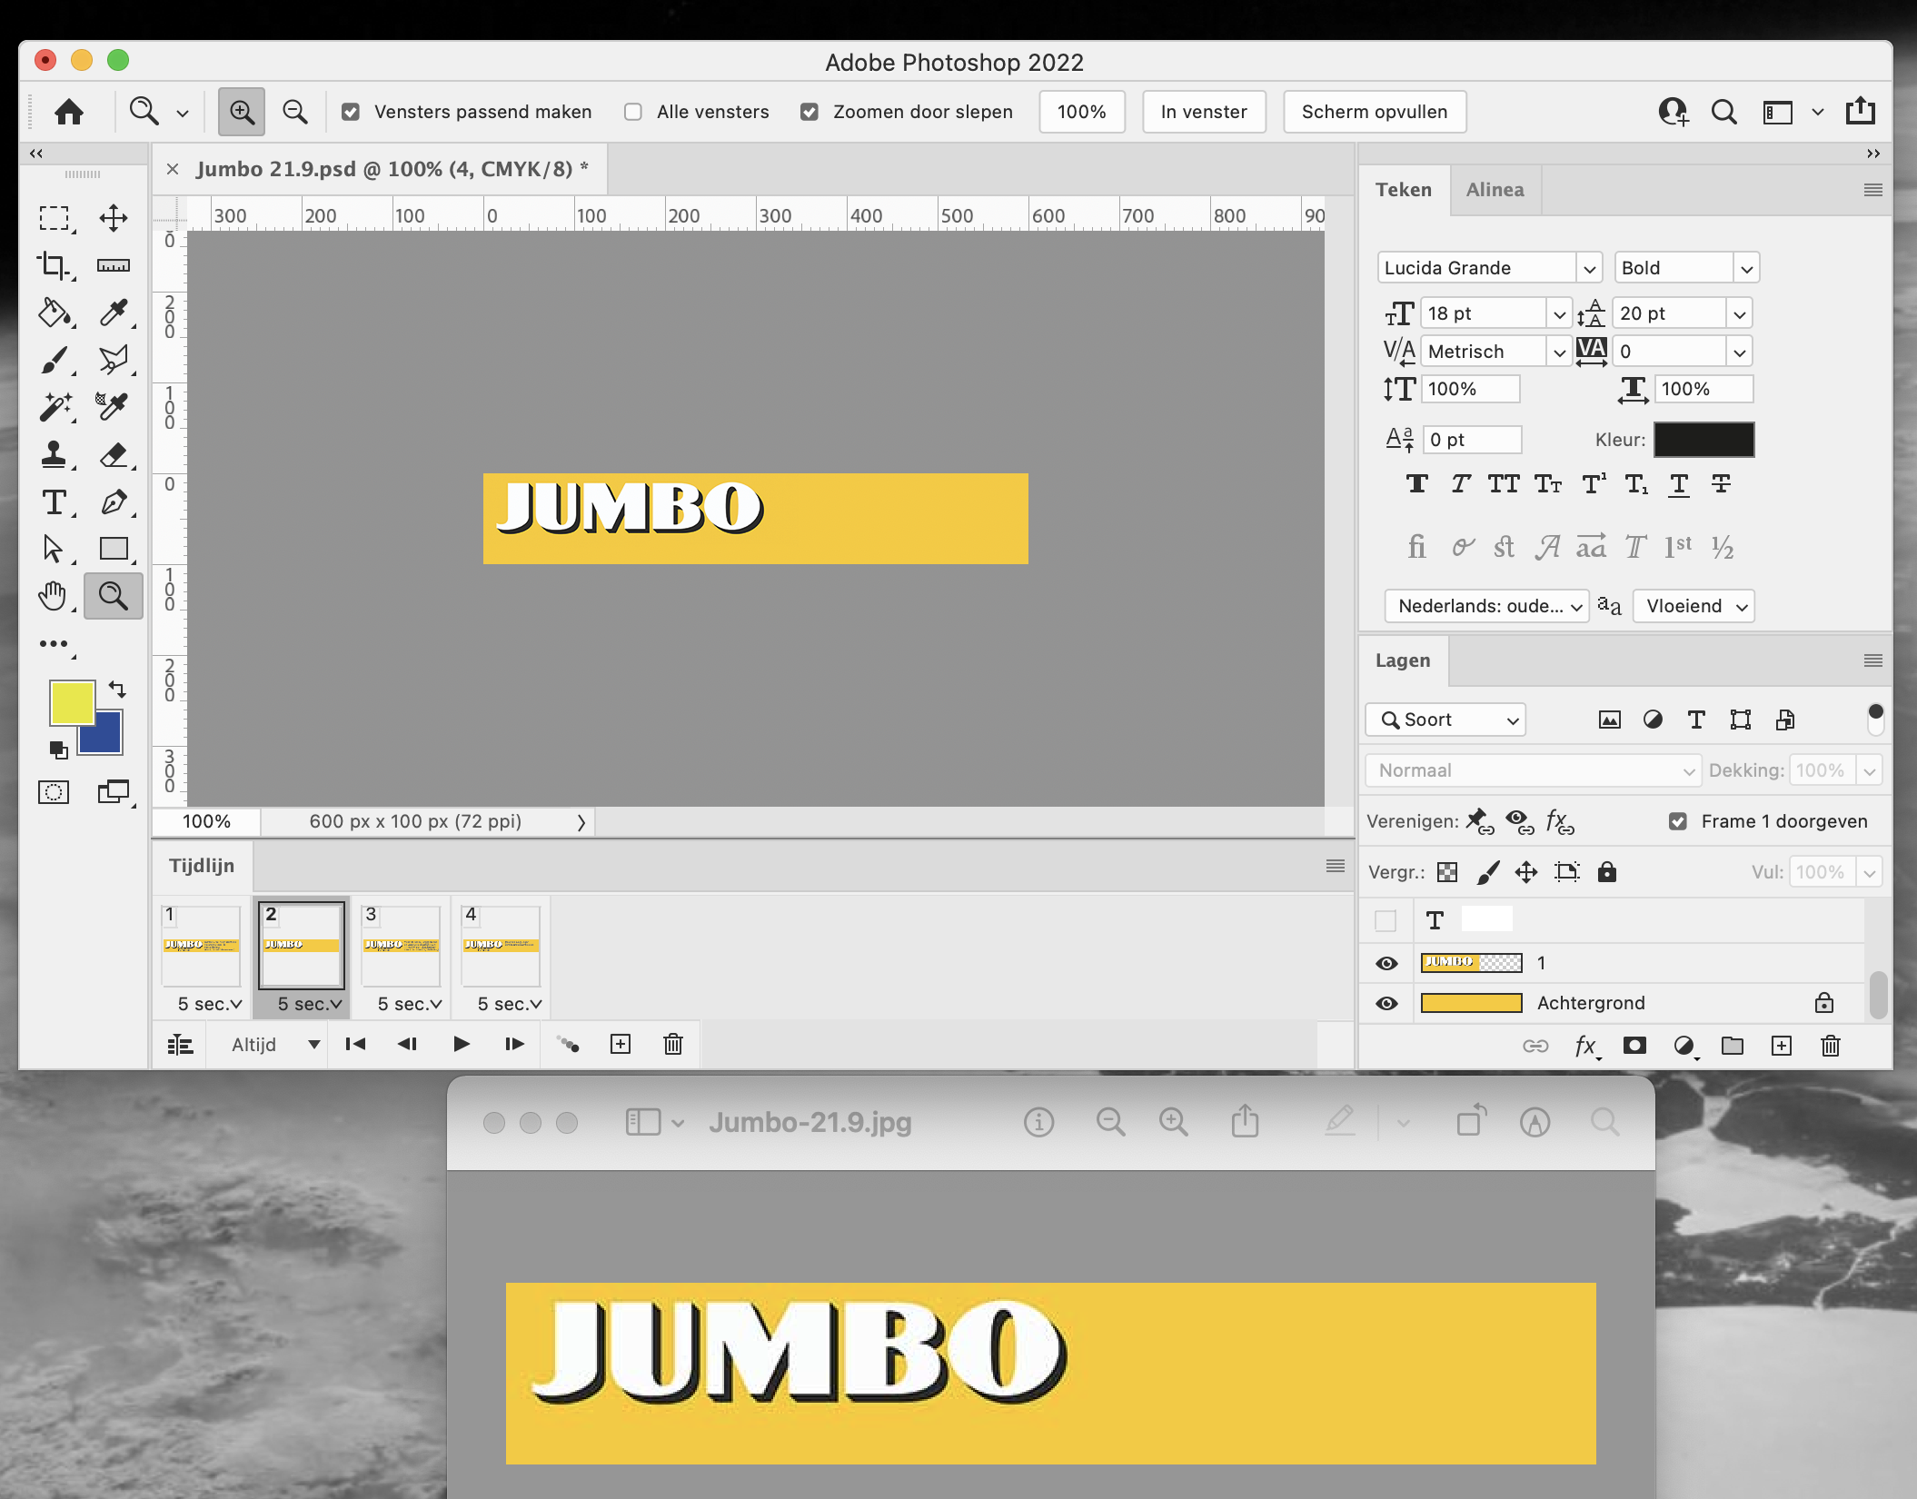Viewport: 1917px width, 1499px height.
Task: Open the 20 pt leading dropdown
Action: [1739, 313]
